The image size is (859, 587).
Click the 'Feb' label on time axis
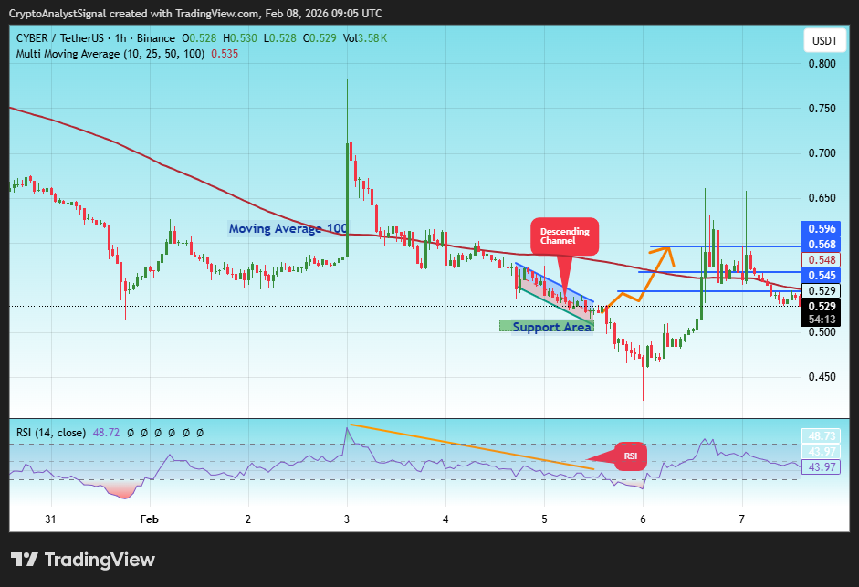pyautogui.click(x=149, y=519)
